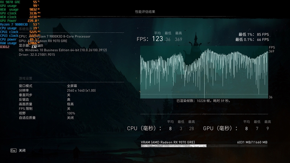Click the FPS 限制 setting value
The height and width of the screenshot is (163, 290).
[69, 109]
